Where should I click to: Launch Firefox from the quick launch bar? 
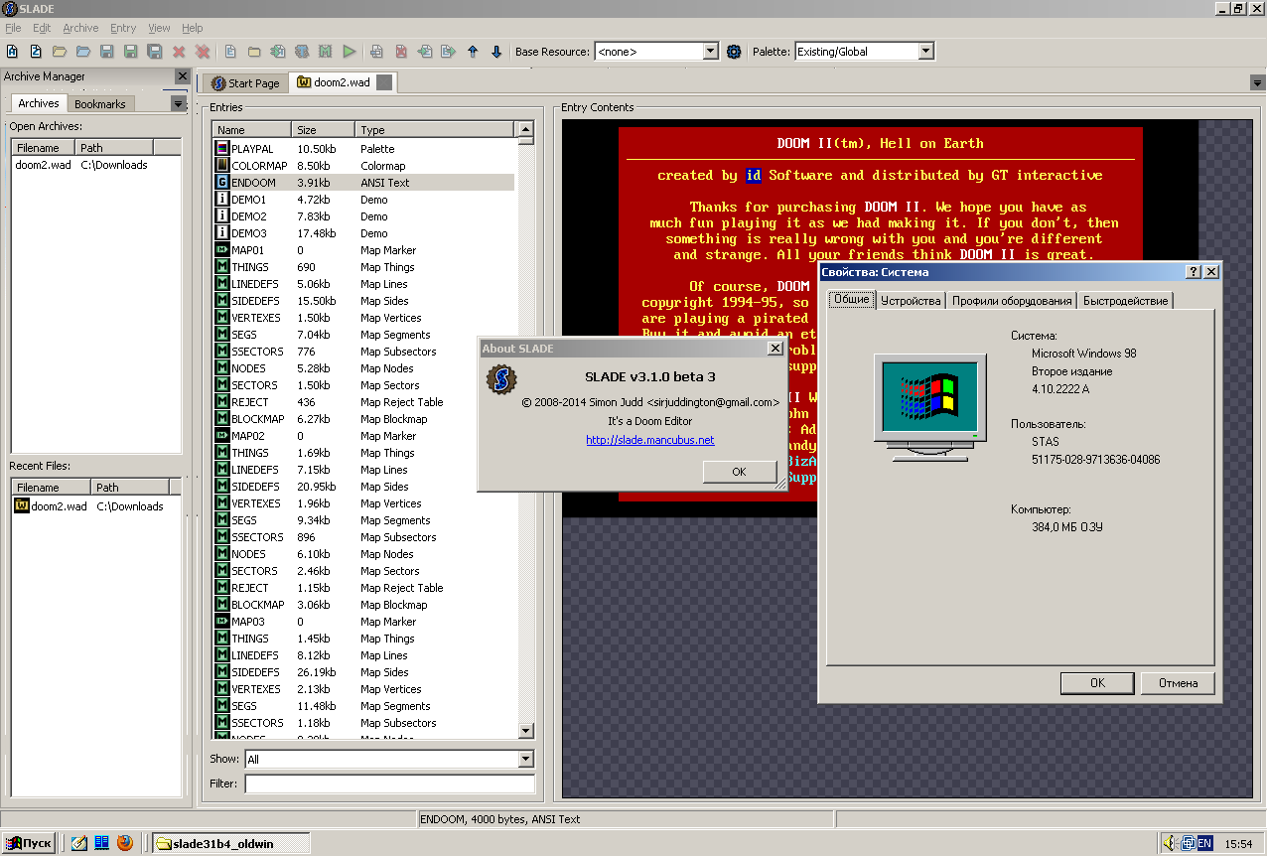click(124, 843)
